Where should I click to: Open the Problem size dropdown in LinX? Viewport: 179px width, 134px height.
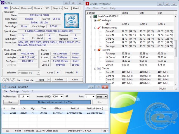(x=28, y=97)
